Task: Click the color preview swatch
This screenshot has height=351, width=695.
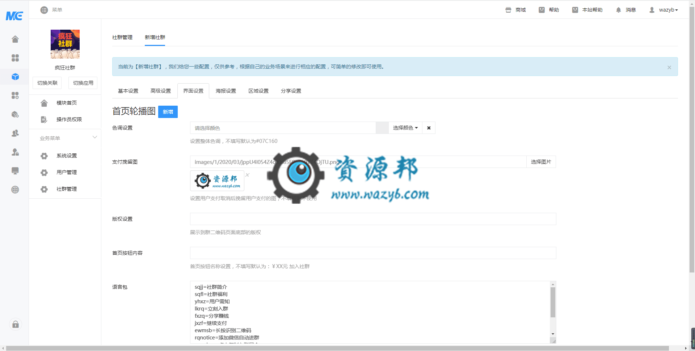Action: click(x=382, y=128)
